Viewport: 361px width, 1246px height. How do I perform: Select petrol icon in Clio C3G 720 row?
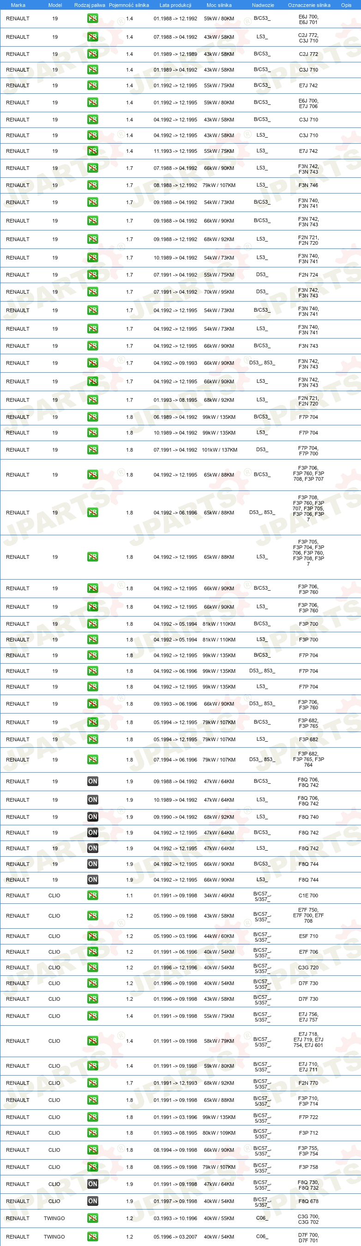pos(92,968)
